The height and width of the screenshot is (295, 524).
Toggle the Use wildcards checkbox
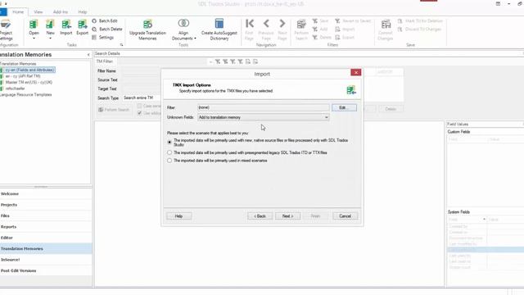tap(139, 113)
